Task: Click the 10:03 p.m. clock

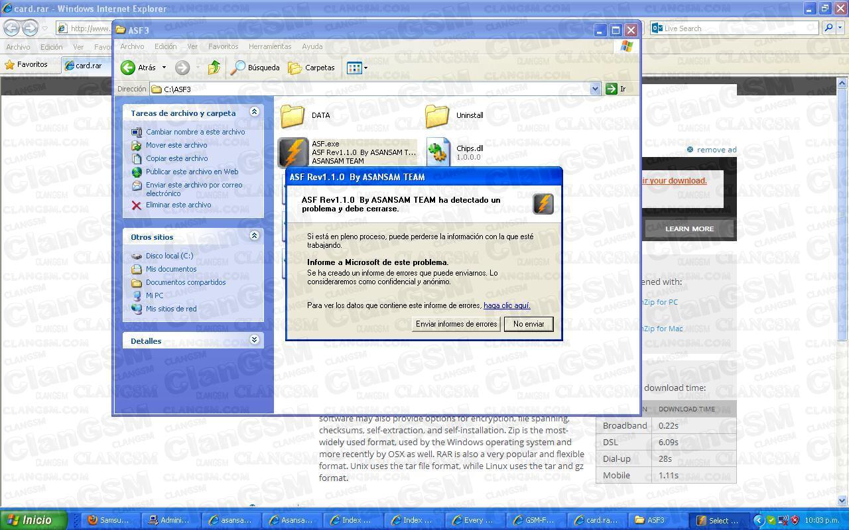Action: pyautogui.click(x=822, y=520)
